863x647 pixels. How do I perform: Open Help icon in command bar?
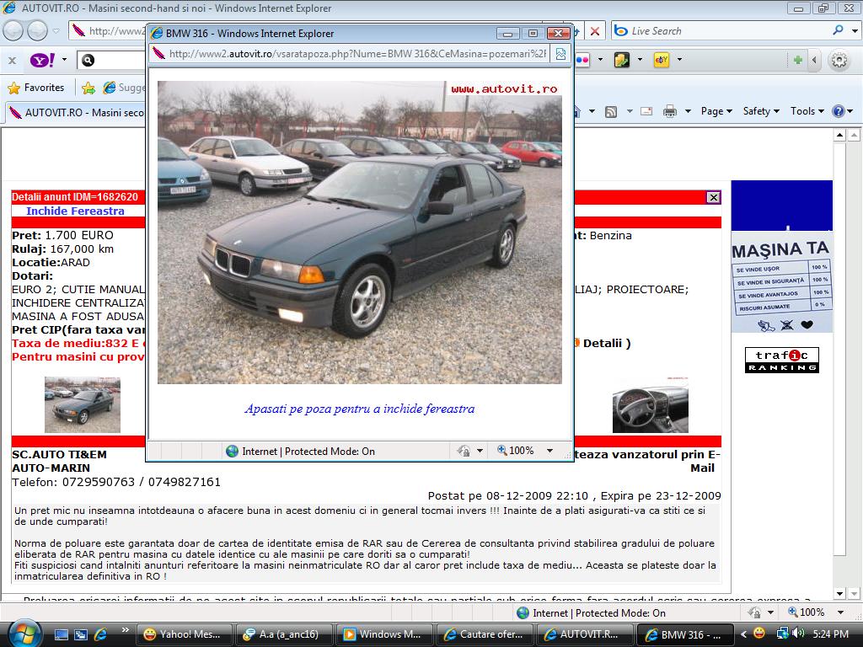(x=839, y=111)
